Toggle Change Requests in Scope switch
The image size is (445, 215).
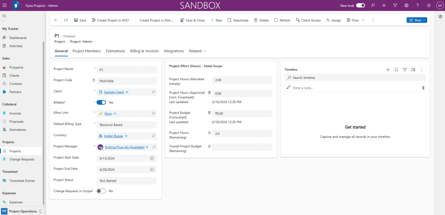pyautogui.click(x=101, y=191)
